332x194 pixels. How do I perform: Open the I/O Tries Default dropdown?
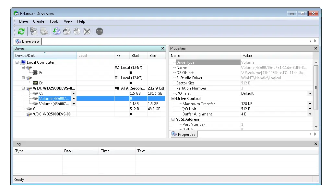(x=310, y=93)
